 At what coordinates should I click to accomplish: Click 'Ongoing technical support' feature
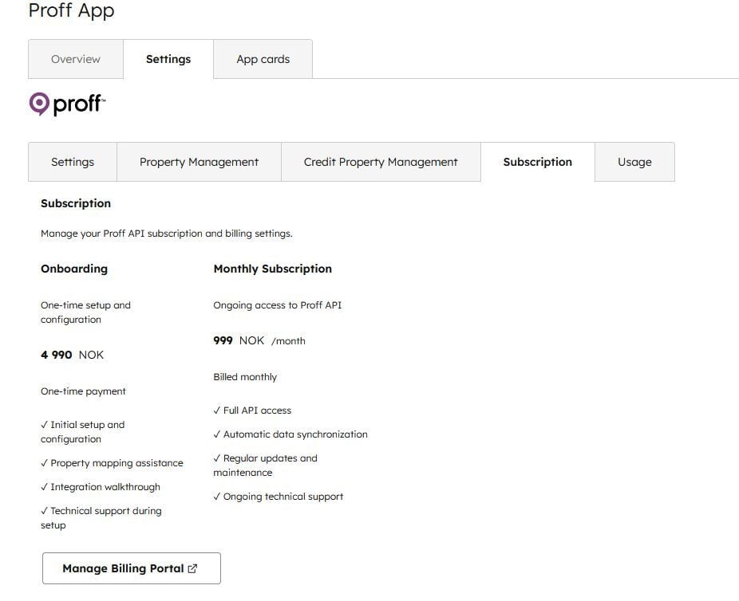point(278,497)
